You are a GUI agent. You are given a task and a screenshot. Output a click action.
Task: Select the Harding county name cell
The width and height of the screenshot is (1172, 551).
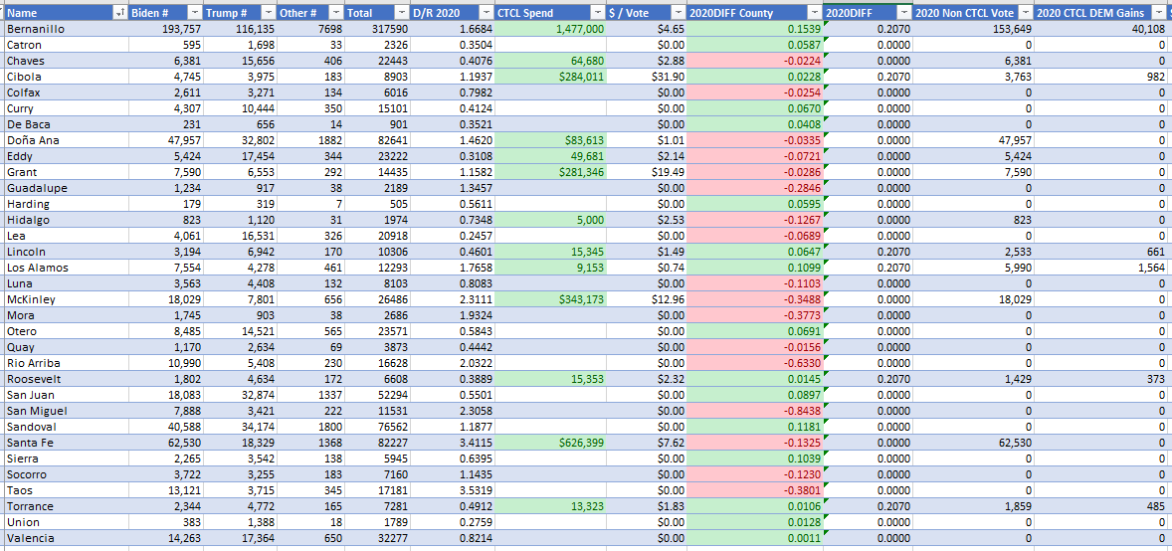click(66, 203)
